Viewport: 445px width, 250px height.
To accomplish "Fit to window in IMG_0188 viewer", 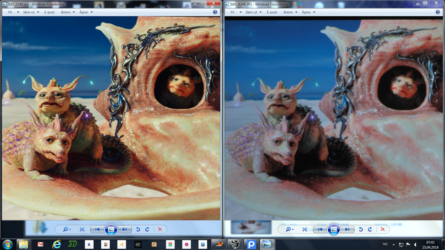I will click(x=82, y=229).
